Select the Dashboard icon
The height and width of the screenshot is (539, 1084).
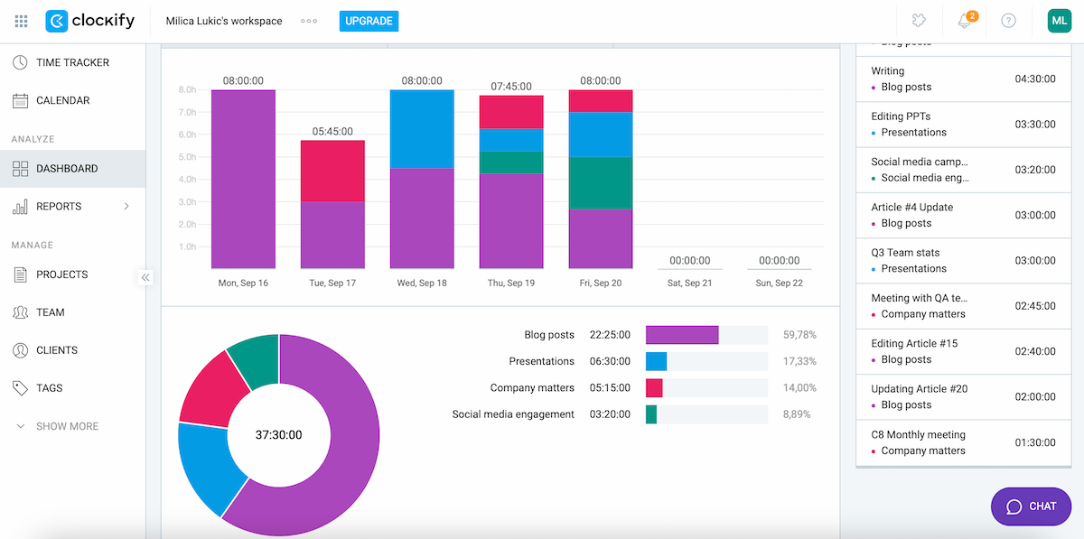pyautogui.click(x=18, y=168)
